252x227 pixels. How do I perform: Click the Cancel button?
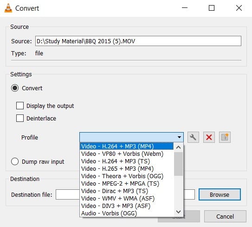pos(225,216)
